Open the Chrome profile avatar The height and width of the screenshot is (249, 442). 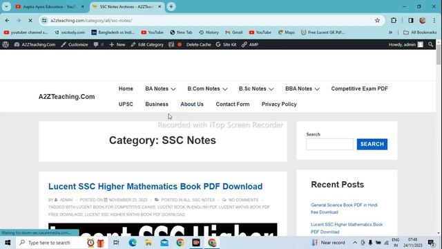point(422,20)
